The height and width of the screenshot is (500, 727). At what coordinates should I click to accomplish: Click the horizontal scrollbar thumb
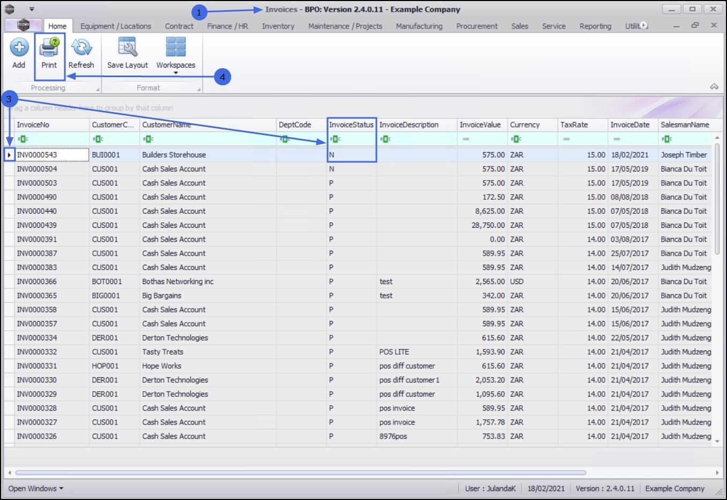click(x=300, y=473)
